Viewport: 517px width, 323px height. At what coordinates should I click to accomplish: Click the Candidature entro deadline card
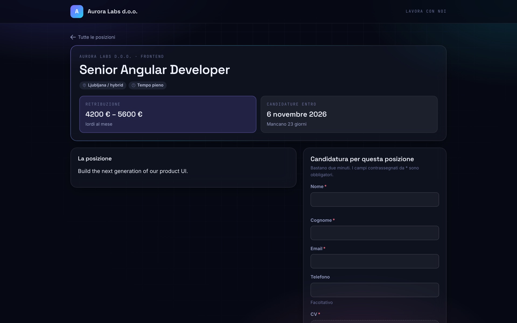[349, 114]
